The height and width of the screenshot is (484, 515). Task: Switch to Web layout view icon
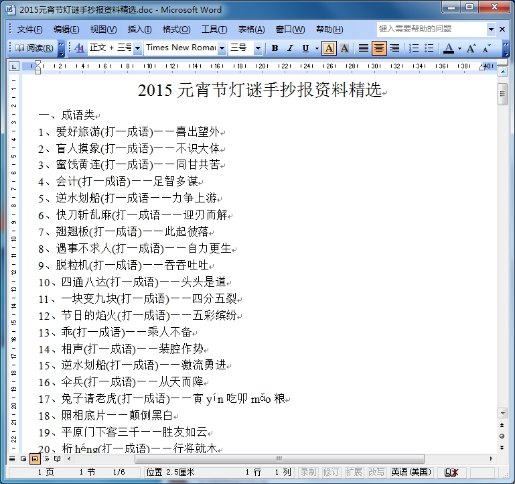pyautogui.click(x=23, y=459)
